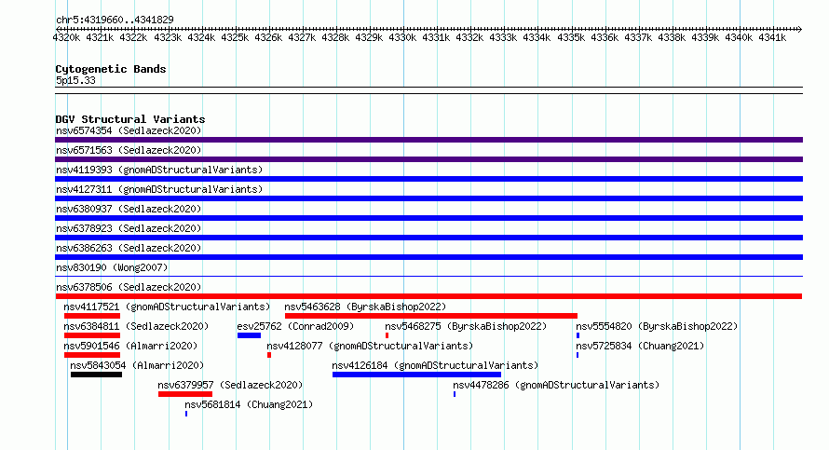The width and height of the screenshot is (829, 450).
Task: Click the nsv5681814 (Chuang2021) label
Action: 249,404
